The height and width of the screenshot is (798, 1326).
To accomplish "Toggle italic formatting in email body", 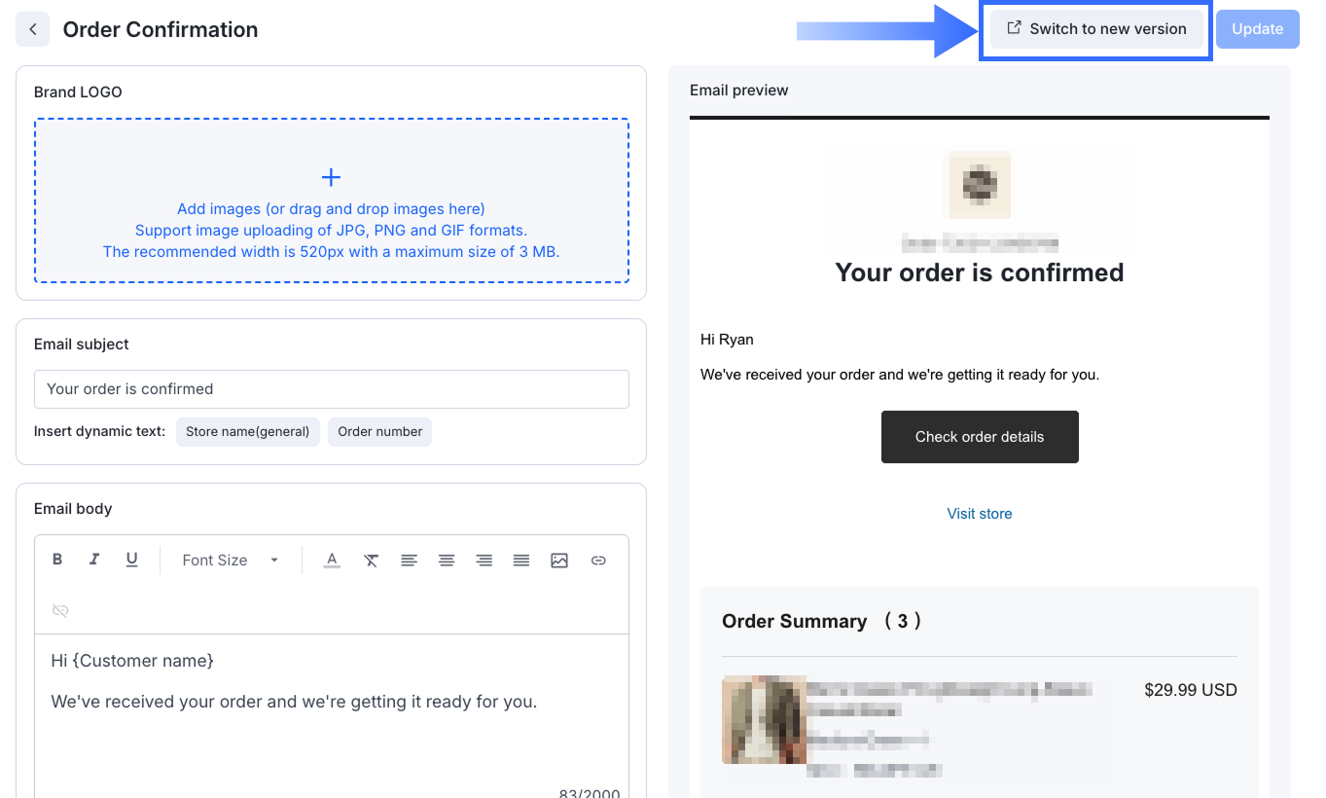I will 94,560.
